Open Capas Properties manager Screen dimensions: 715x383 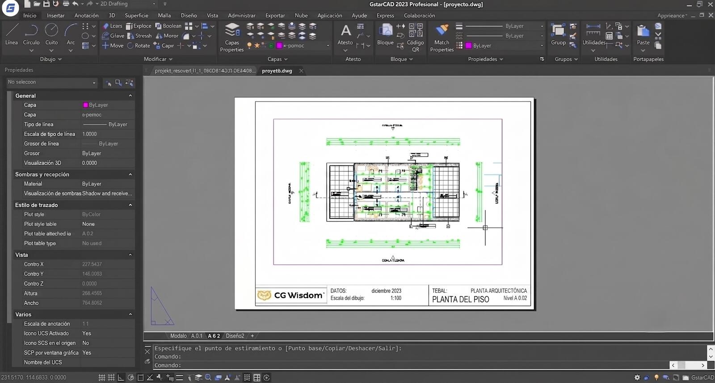(x=232, y=37)
